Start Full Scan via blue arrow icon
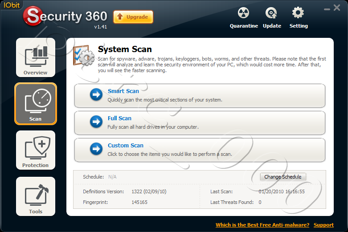This screenshot has width=348, height=232. (x=96, y=122)
